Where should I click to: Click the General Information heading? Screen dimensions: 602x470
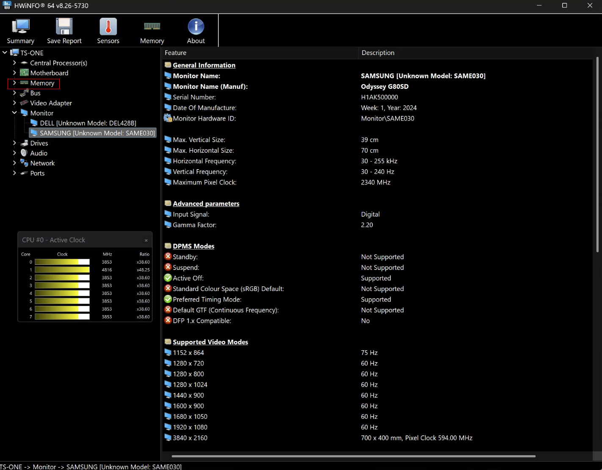pyautogui.click(x=204, y=65)
